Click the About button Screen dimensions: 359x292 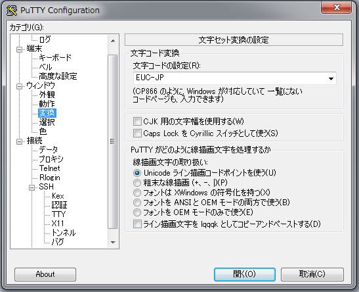pyautogui.click(x=45, y=274)
